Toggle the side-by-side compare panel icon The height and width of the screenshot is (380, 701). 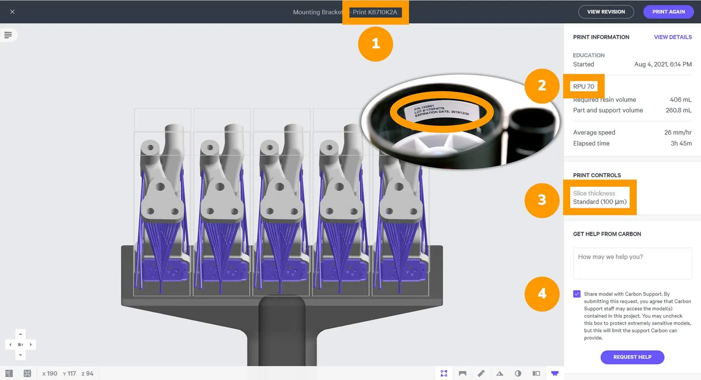(x=536, y=373)
